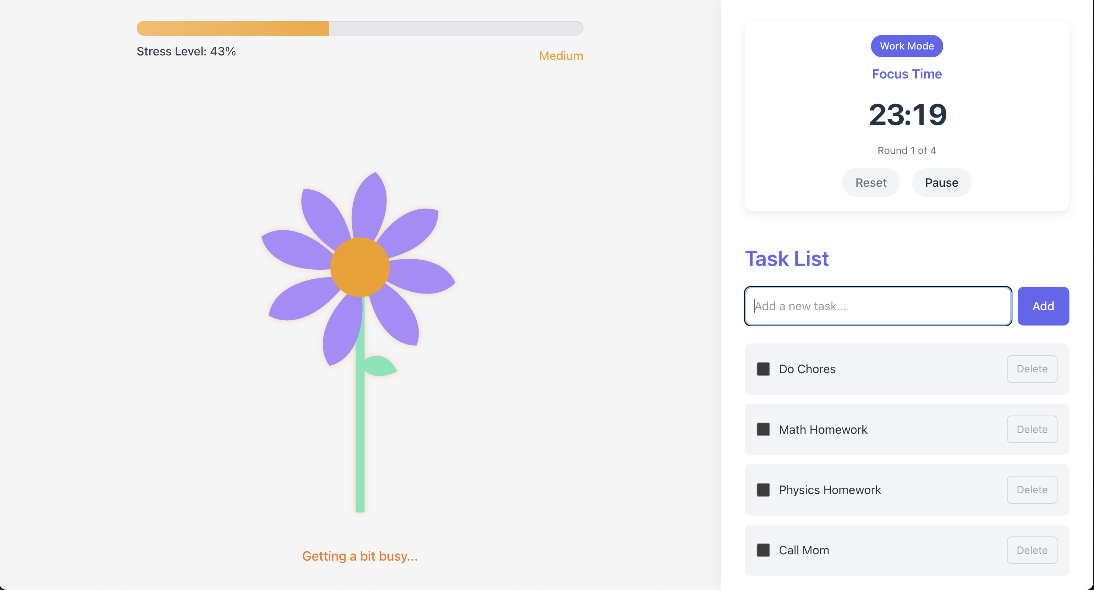Click the Work Mode badge
1094x590 pixels.
click(906, 46)
